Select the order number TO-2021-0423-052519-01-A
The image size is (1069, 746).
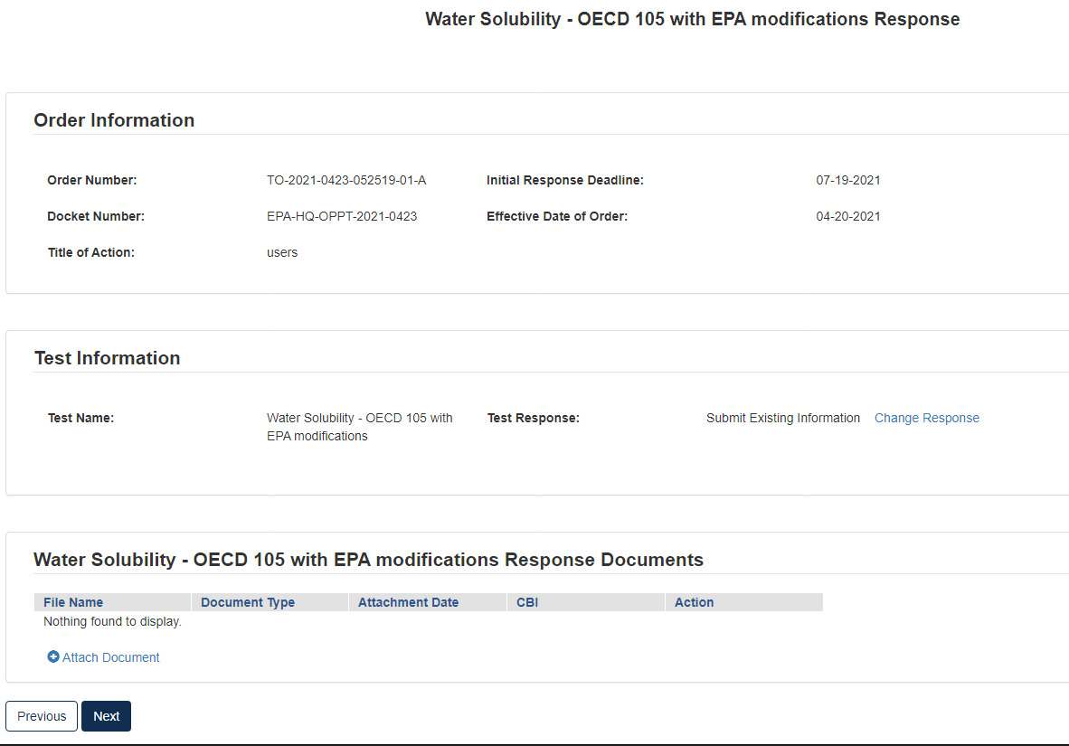(x=346, y=180)
